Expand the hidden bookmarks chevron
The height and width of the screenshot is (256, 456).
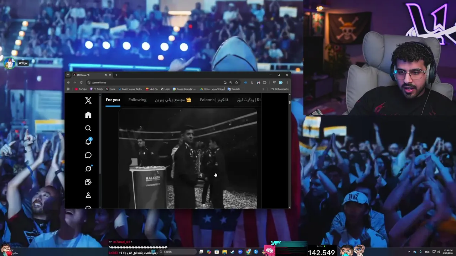[264, 89]
